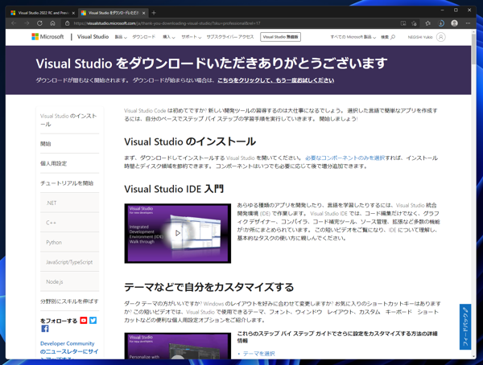Open the Twitter follow icon
Viewport: 483px width, 365px height.
pyautogui.click(x=93, y=320)
